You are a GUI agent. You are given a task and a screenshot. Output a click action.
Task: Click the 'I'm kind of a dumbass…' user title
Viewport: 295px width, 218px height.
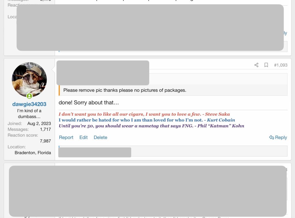click(x=29, y=114)
